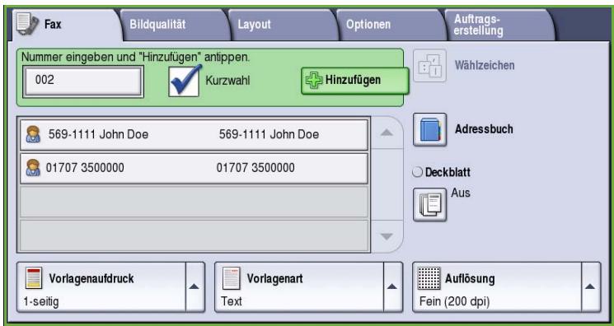Select the Deckblatt radio button
This screenshot has height=326, width=614.
[x=417, y=172]
